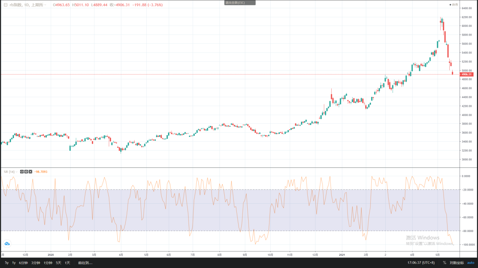This screenshot has height=268, width=478.
Task: Click the 退出全屏(ESC) exit fullscreen button
Action: [240, 3]
